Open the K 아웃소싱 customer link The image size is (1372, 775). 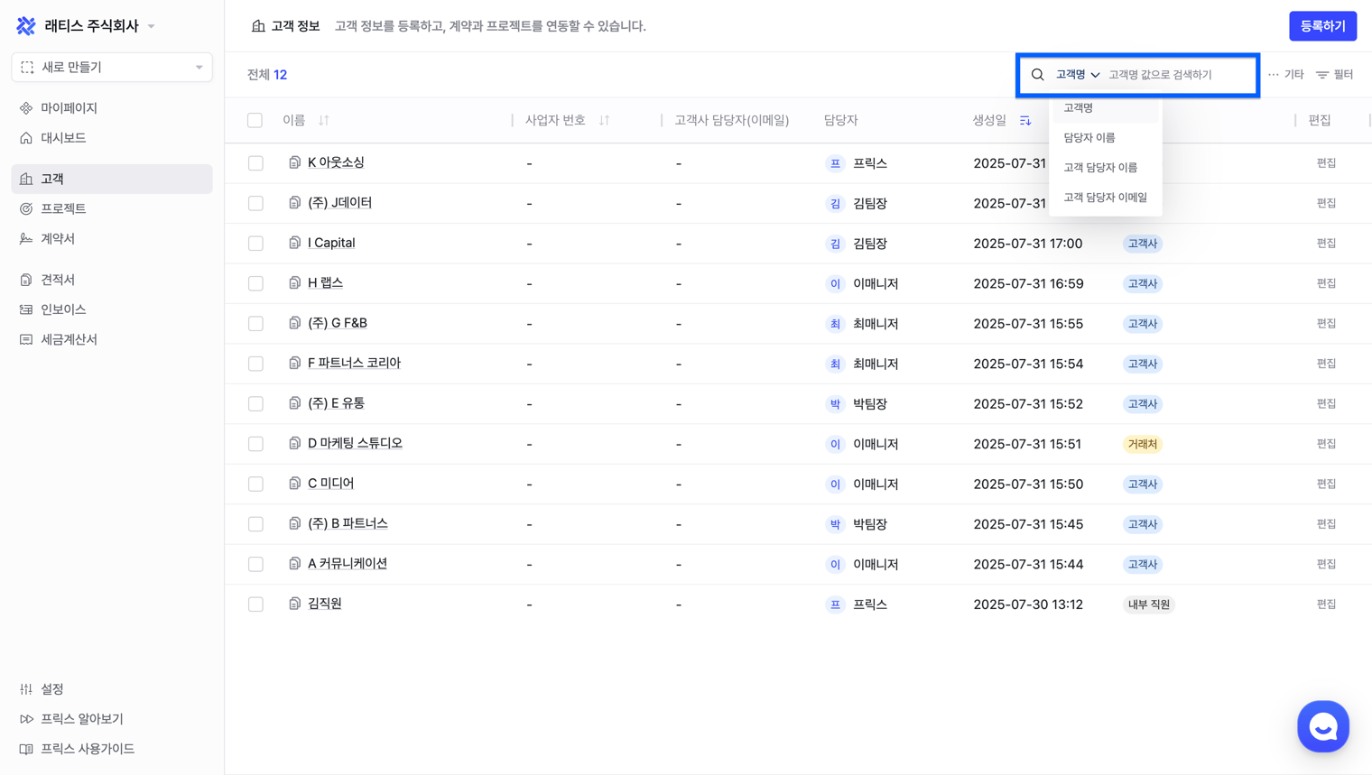pos(336,162)
